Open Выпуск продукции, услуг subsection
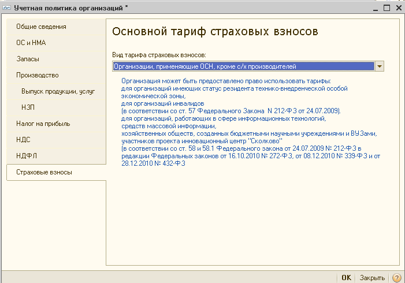 (56, 91)
